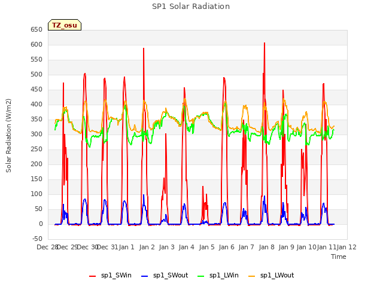
Task: Click the Jan 12 x-axis label
Action: (x=346, y=247)
